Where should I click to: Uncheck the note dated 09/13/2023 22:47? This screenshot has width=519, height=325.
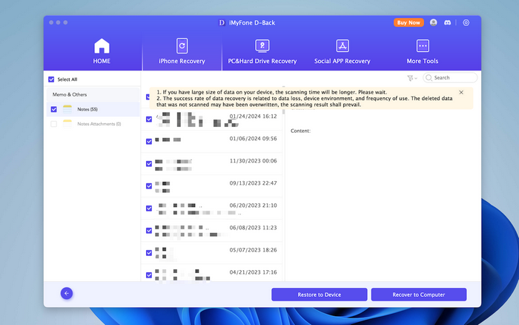[149, 186]
